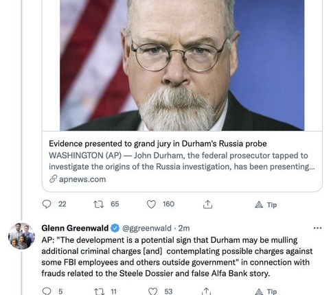
Task: Open Glenn Greenwald's profile picture
Action: point(21,236)
